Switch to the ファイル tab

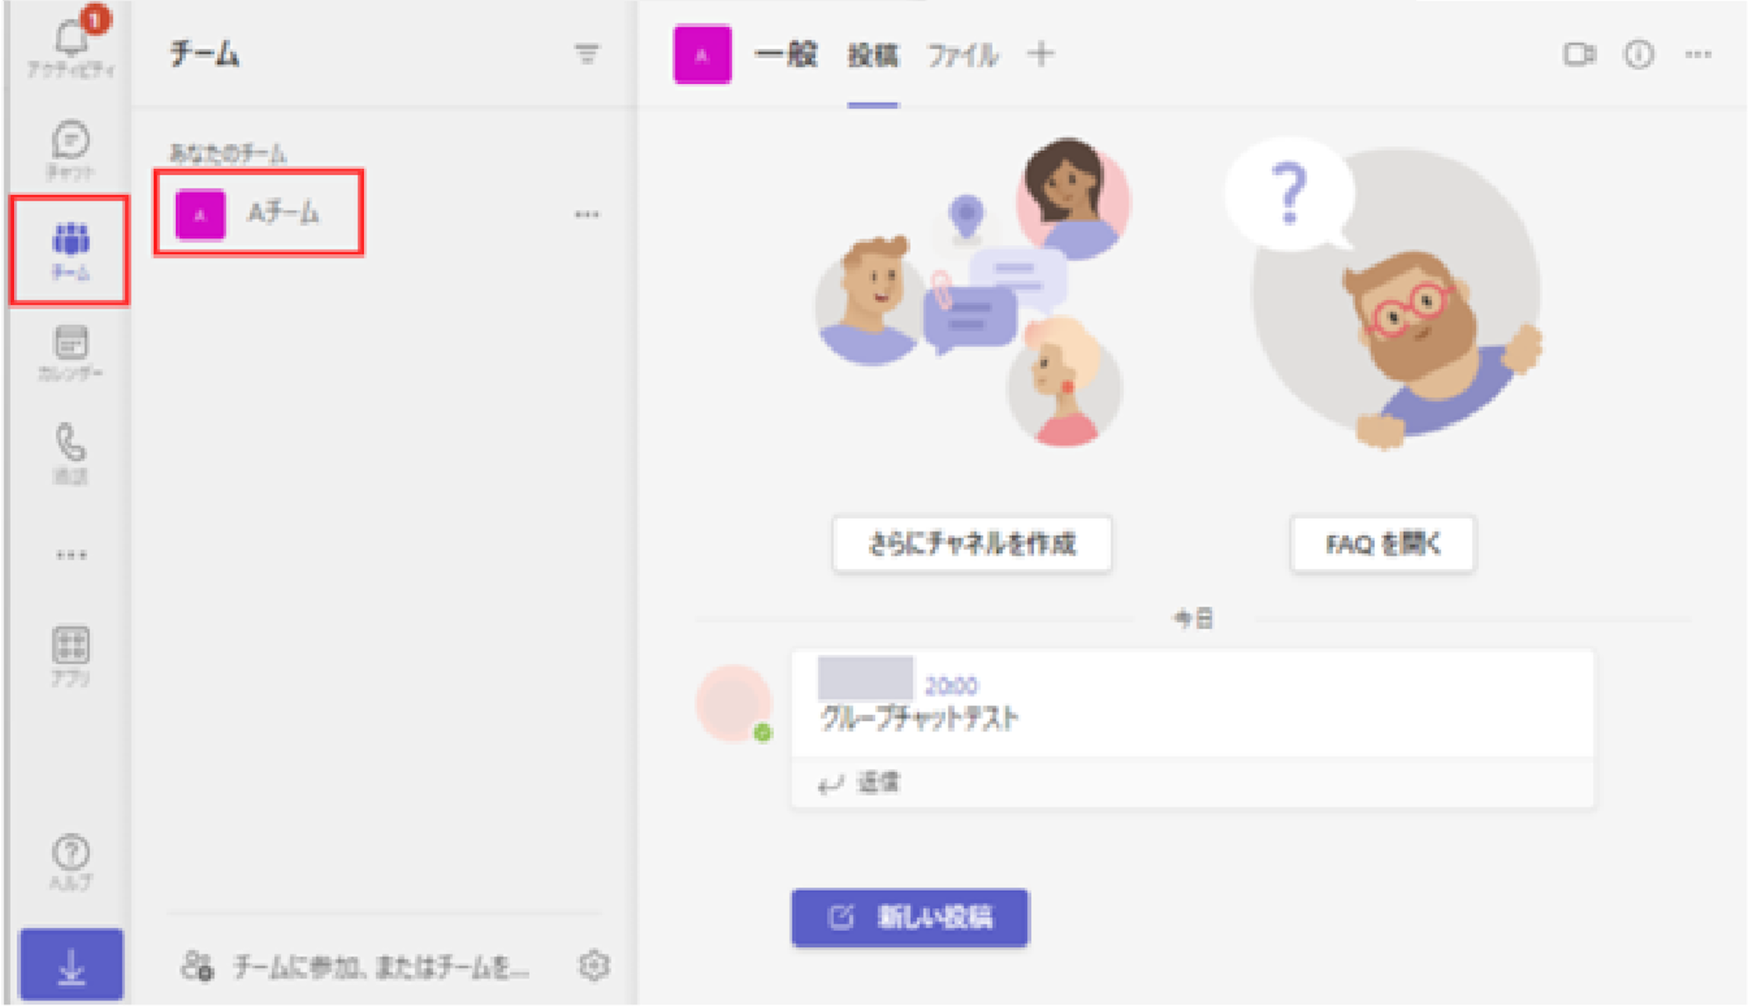click(x=963, y=56)
